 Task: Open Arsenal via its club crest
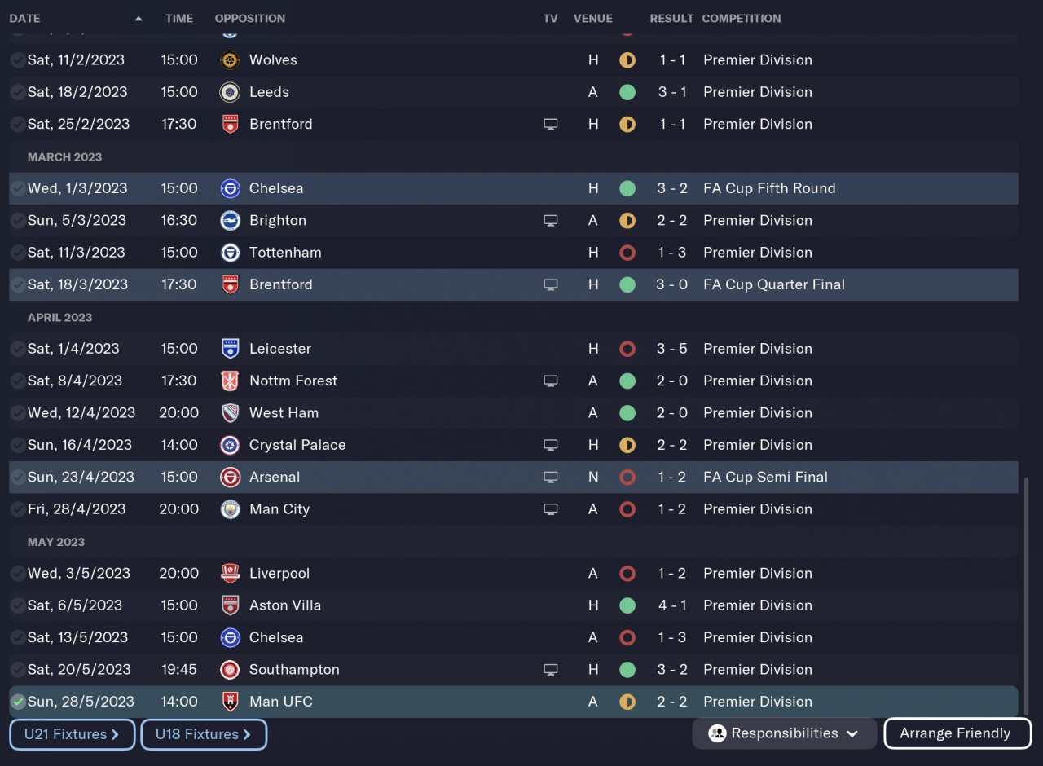click(x=230, y=478)
